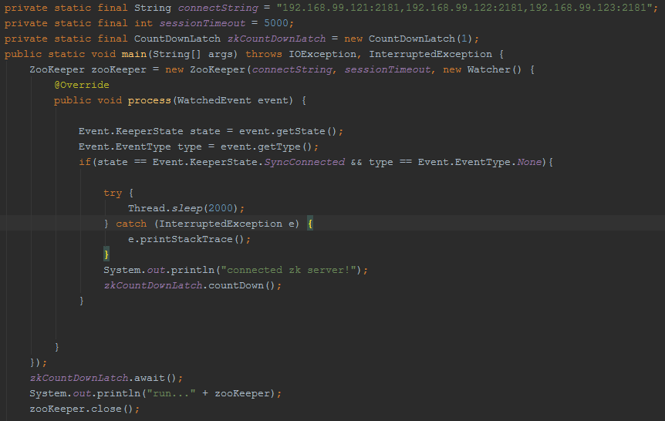Click the catch keyword

tap(131, 224)
